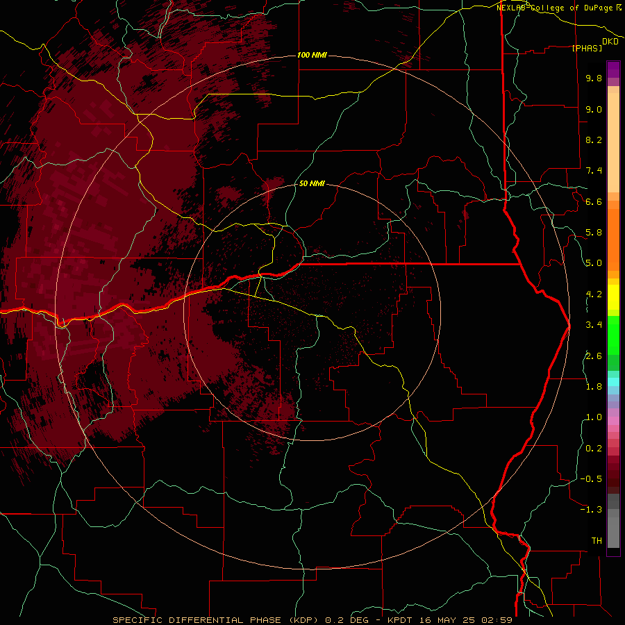The height and width of the screenshot is (625, 625).
Task: Click the 5.8 legend value
Action: (x=594, y=233)
